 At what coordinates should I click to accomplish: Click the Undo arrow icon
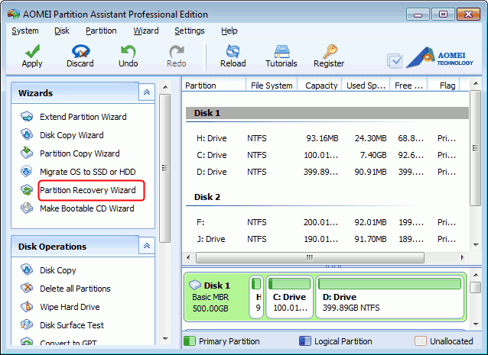129,51
